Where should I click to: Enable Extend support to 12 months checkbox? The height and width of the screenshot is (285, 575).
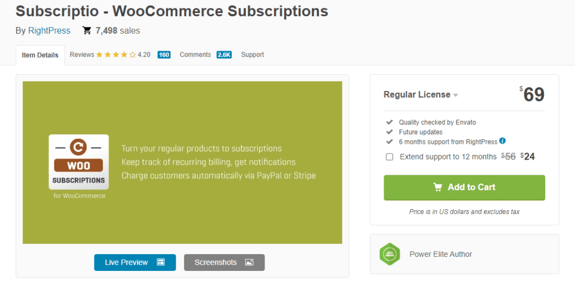point(390,157)
